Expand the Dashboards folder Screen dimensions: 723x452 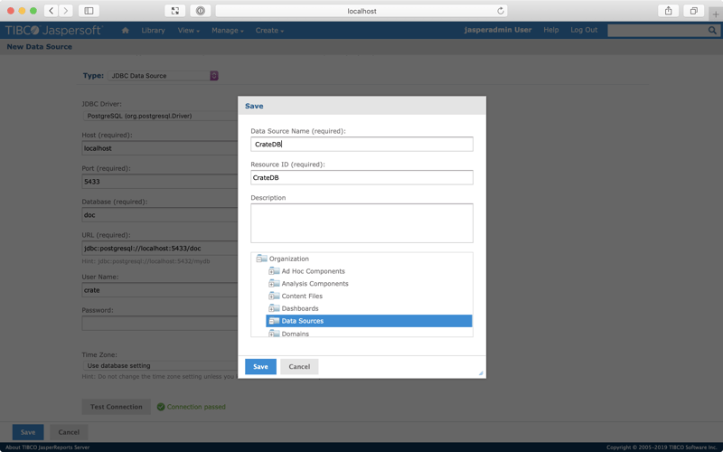point(271,308)
